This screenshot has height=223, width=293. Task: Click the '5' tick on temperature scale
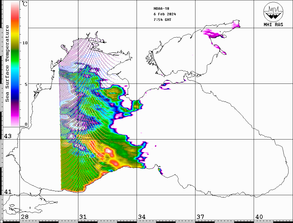click(26, 84)
